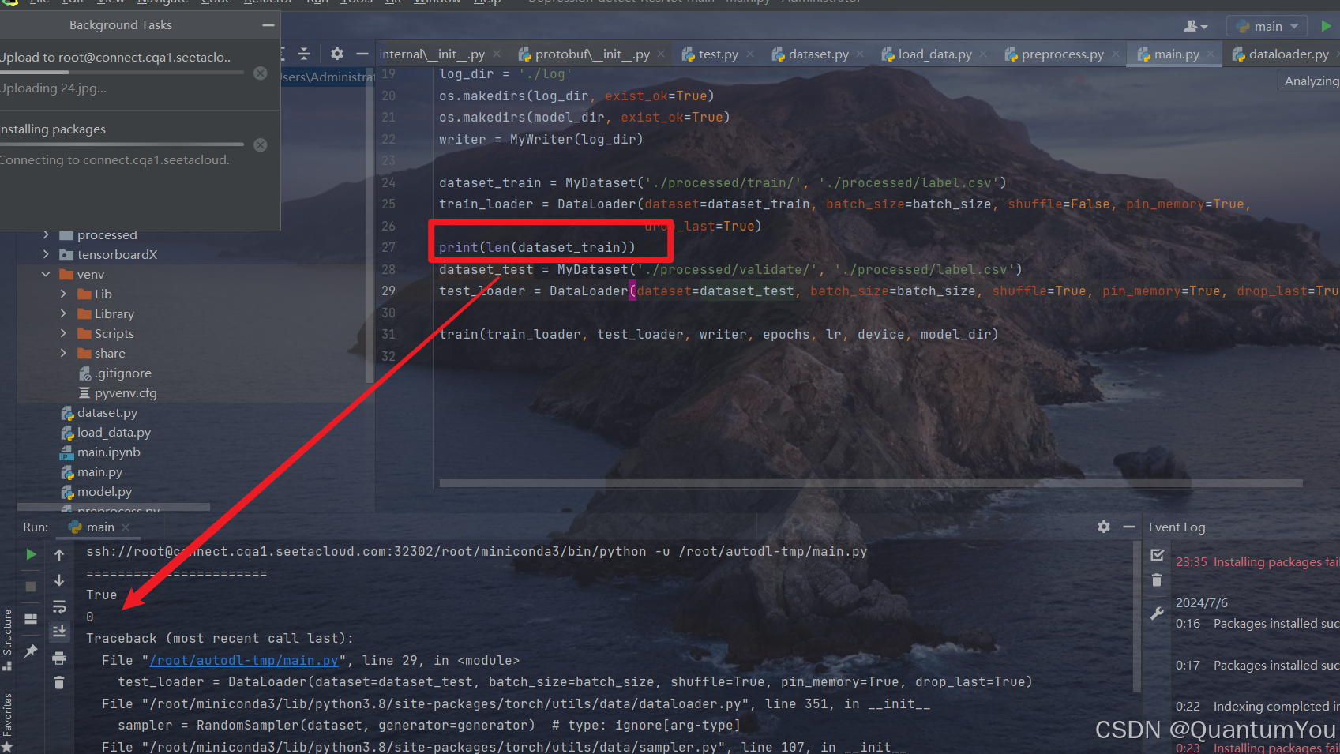Viewport: 1340px width, 754px height.
Task: Click line number 29 in the editor gutter
Action: tap(388, 291)
